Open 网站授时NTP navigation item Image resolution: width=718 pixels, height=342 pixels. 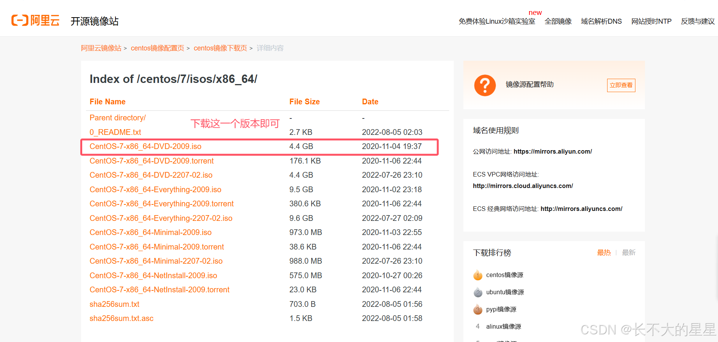tap(651, 21)
